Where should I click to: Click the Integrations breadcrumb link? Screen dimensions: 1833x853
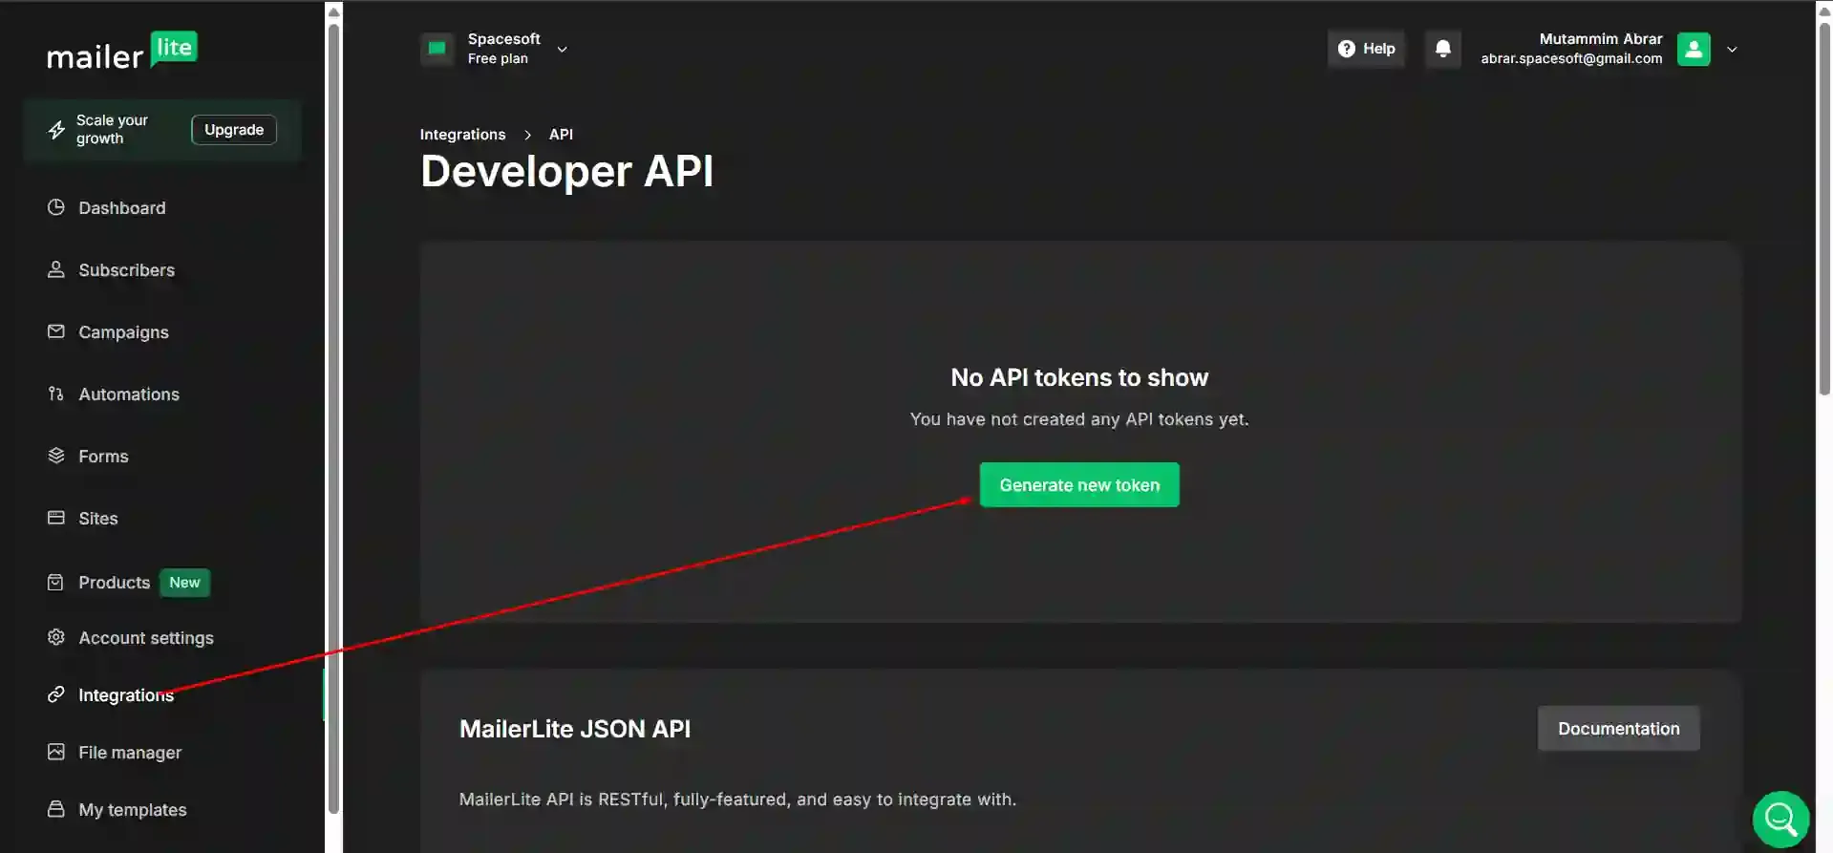(462, 134)
